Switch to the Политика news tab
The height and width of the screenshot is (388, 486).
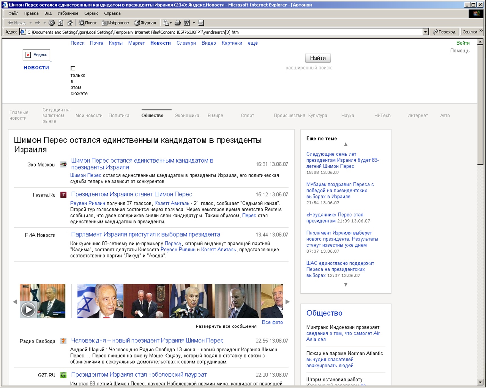pos(119,115)
